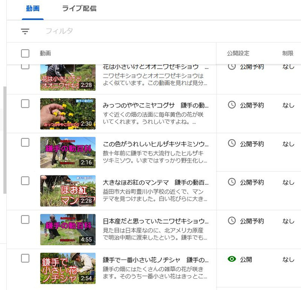Open 公開 visibility dropdown for ノヂシャ video
301x290 pixels.
point(246,259)
